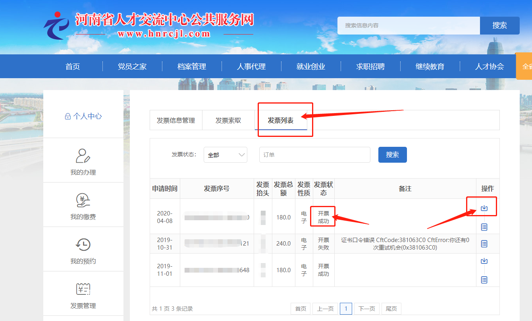Click the 发票序号 column header
This screenshot has width=532, height=321.
click(217, 188)
